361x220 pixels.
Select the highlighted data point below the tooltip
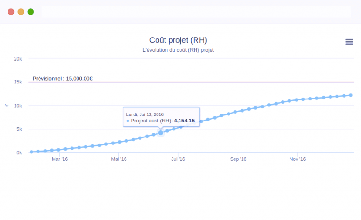pos(161,133)
